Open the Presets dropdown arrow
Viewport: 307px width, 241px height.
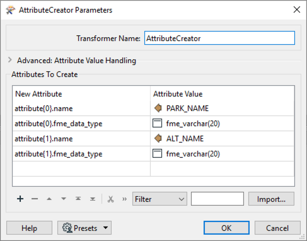click(105, 228)
